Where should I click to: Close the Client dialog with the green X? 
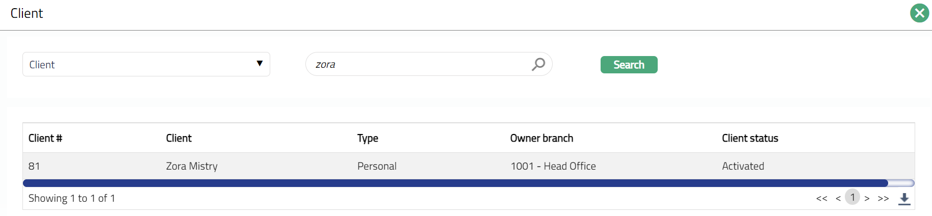click(x=919, y=13)
